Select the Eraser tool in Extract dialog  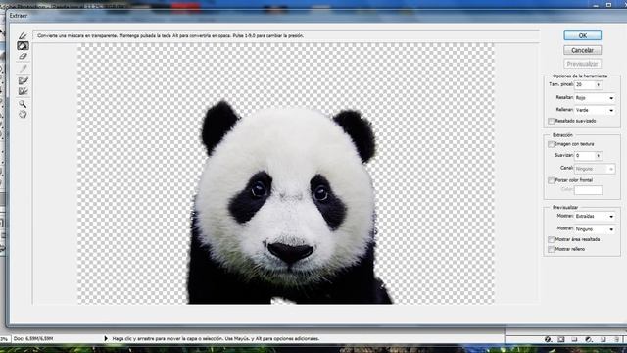[23, 57]
